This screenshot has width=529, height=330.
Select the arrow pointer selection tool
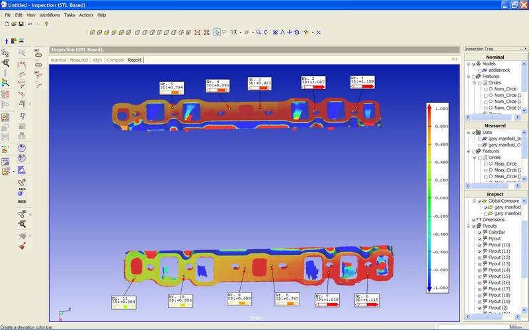point(216,32)
